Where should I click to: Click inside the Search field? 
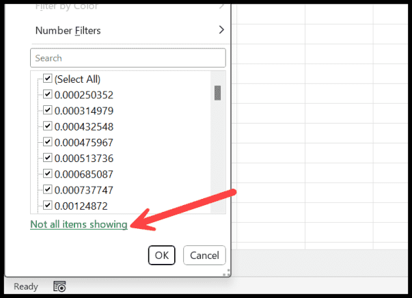[x=128, y=58]
